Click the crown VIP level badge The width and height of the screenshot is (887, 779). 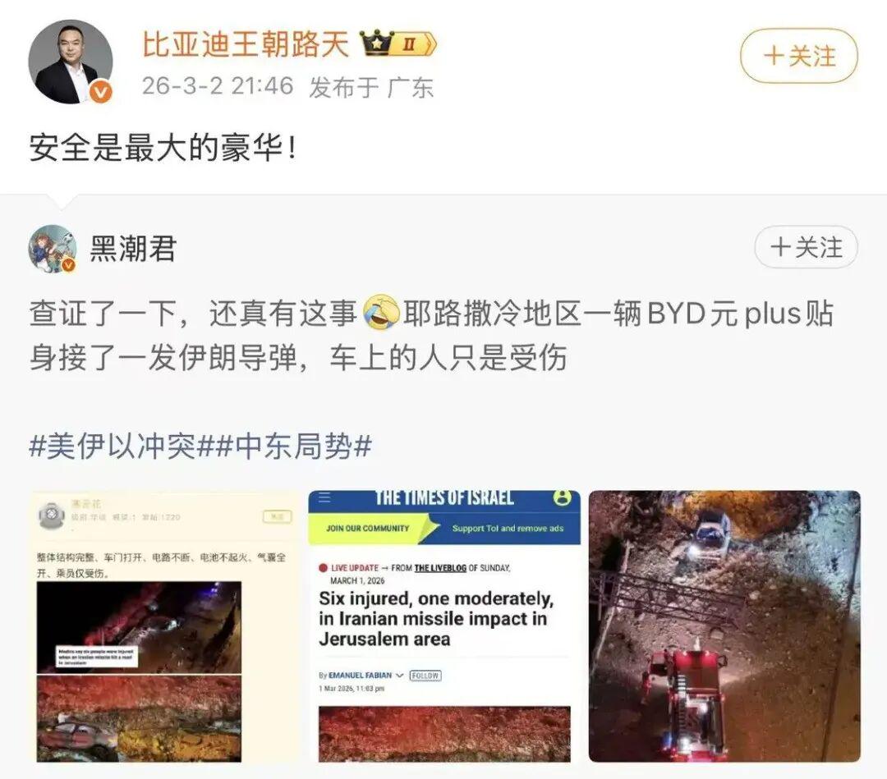pos(398,44)
